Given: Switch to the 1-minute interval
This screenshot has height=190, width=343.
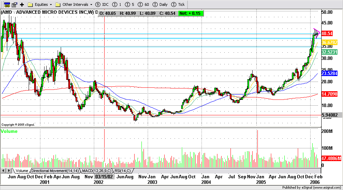Looking at the screenshot, I should [x=117, y=4].
